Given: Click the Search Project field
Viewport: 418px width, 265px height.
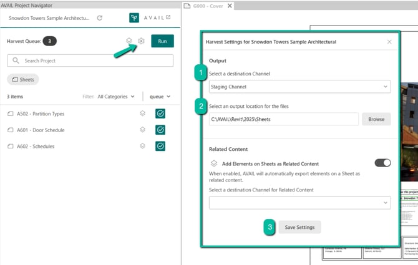Looking at the screenshot, I should pos(90,60).
